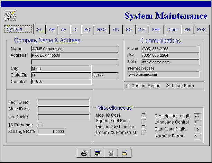Open the AR tab

click(x=52, y=30)
